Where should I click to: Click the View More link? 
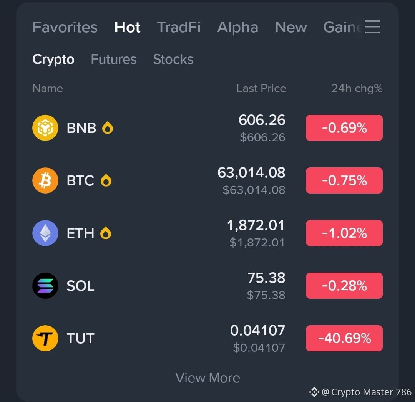(x=207, y=378)
